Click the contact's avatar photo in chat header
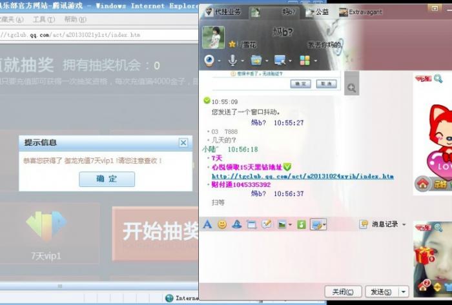 coord(213,37)
